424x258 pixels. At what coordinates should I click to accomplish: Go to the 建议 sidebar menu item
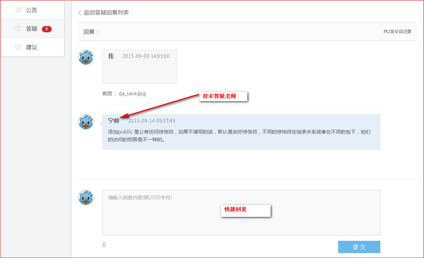(32, 47)
